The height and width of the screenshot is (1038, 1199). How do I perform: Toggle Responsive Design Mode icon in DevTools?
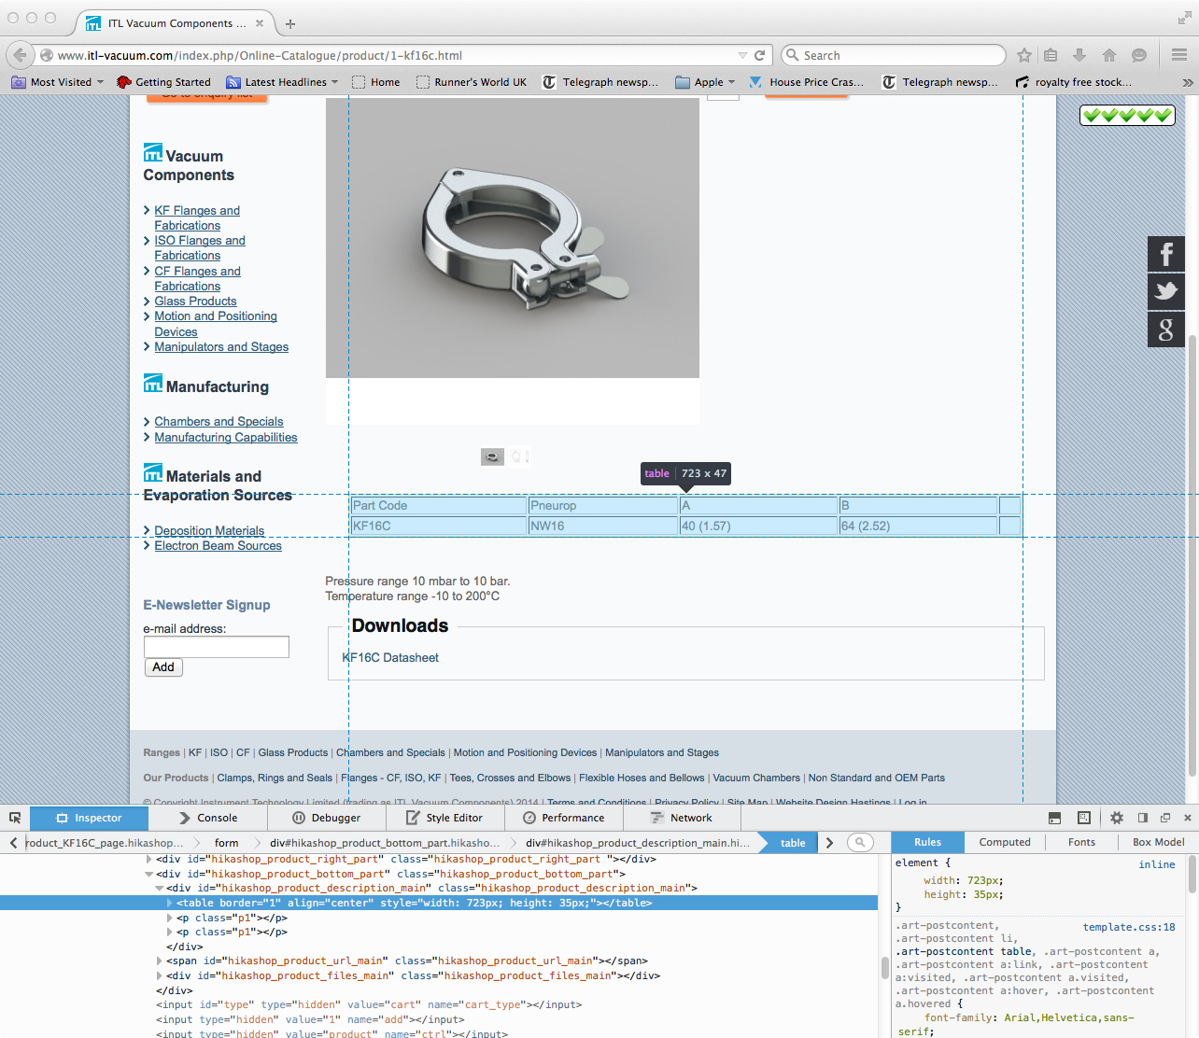click(x=1084, y=818)
